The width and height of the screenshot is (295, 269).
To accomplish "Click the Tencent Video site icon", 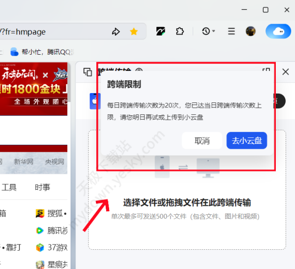I will (40, 230).
